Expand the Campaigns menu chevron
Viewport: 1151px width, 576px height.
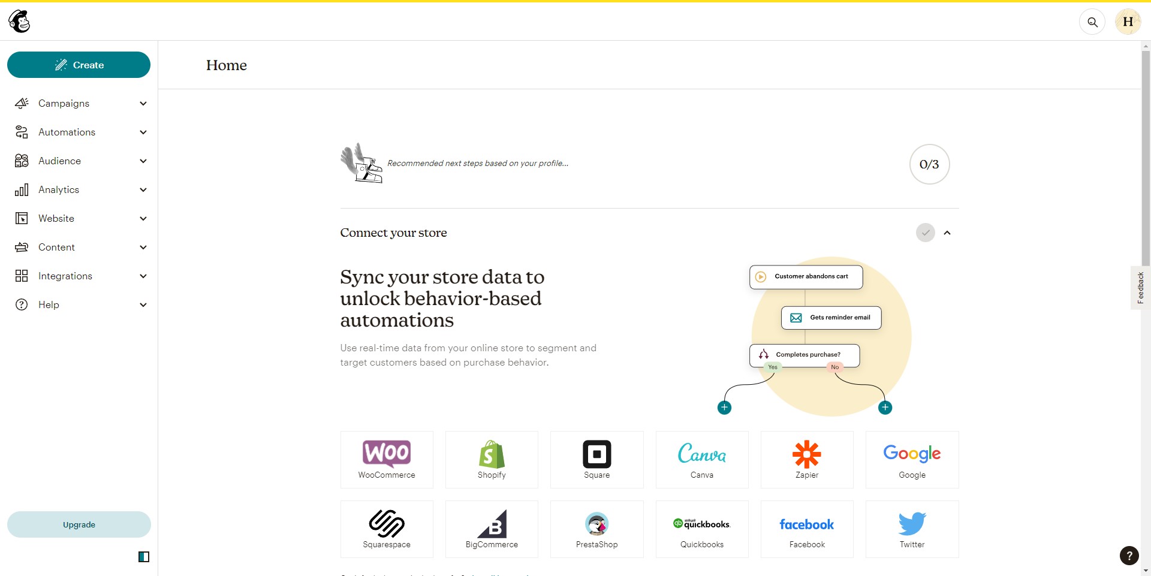[143, 104]
